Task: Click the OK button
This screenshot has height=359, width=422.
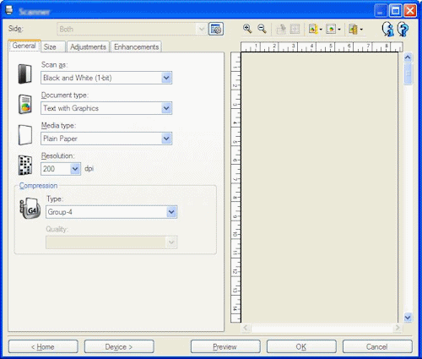Action: click(301, 346)
